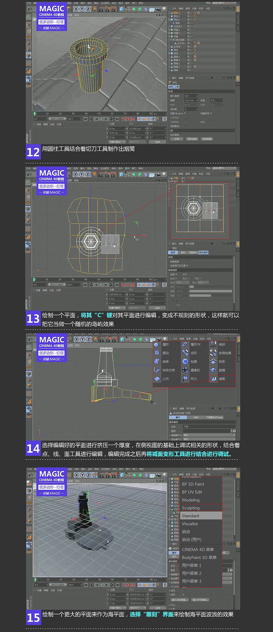Switch to 坐标 tab in step 14 attributes
This screenshot has width=273, height=632.
click(x=196, y=417)
